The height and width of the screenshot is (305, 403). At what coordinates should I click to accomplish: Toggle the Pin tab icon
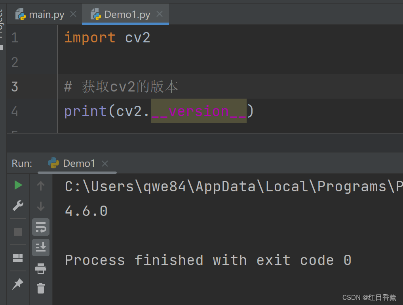[x=18, y=284]
